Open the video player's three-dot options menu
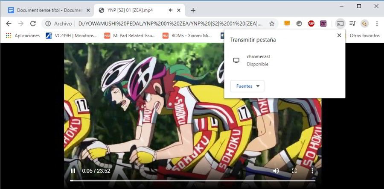This screenshot has height=189, width=384. point(312,171)
